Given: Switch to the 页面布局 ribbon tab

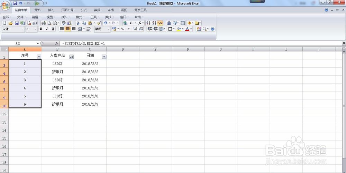Looking at the screenshot, I should click(67, 10).
